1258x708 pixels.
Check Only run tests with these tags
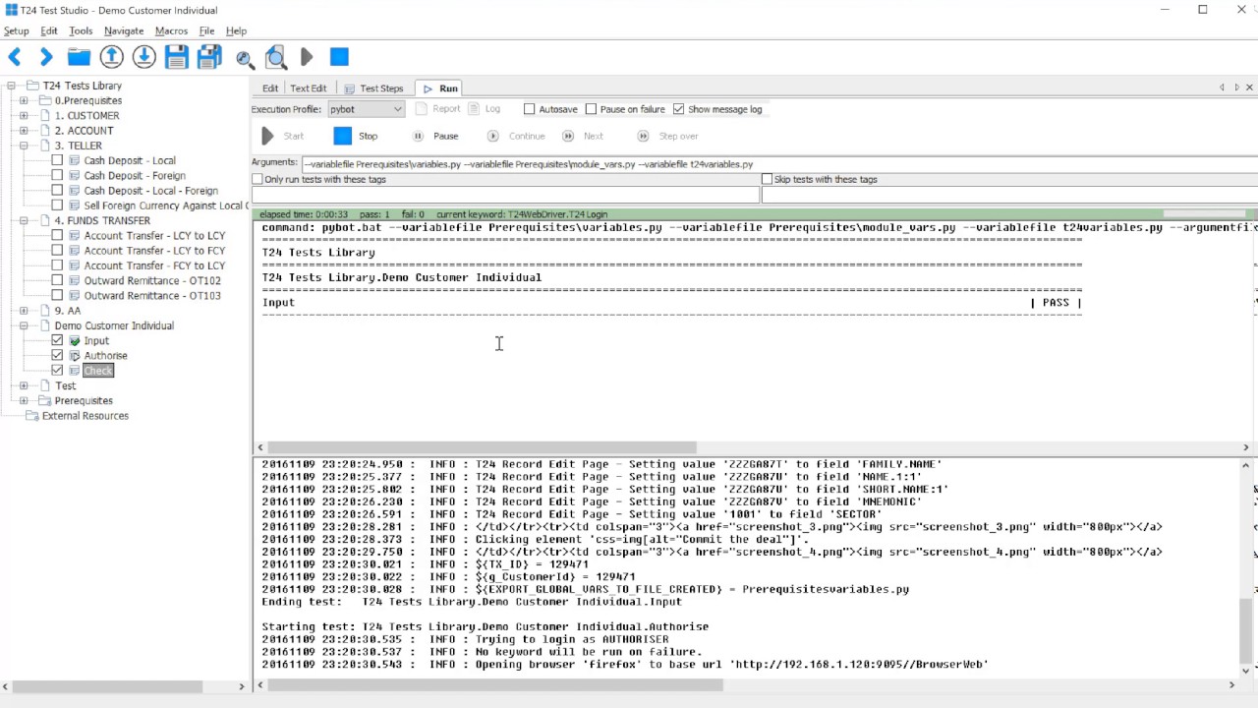257,179
